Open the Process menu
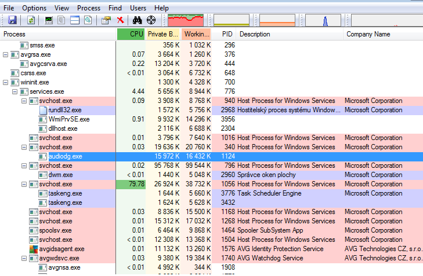Viewport: 423px width, 276px height. pos(89,8)
